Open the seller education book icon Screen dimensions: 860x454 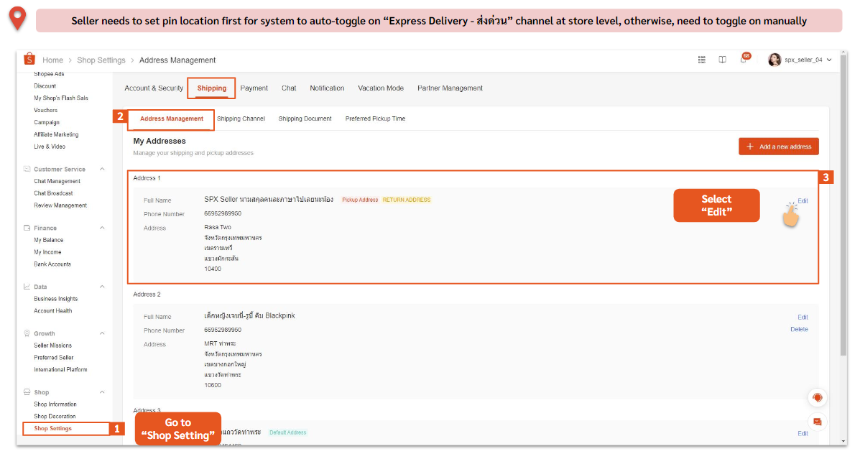pyautogui.click(x=723, y=60)
